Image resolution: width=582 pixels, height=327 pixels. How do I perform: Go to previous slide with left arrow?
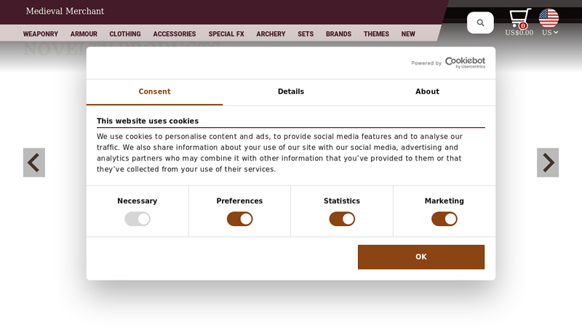click(34, 163)
